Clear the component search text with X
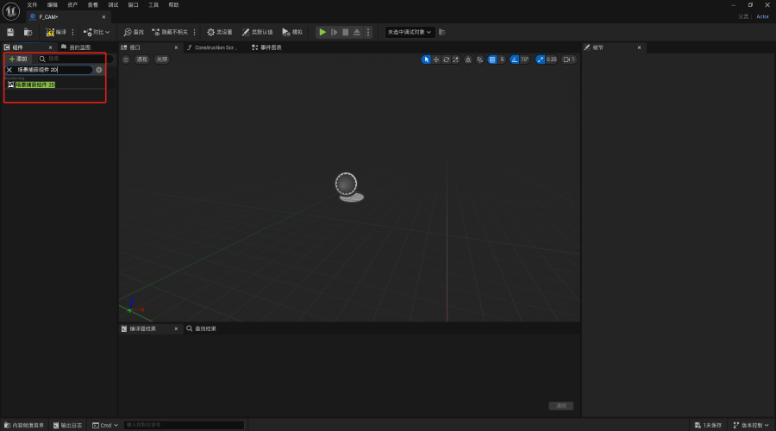Image resolution: width=776 pixels, height=431 pixels. 9,70
